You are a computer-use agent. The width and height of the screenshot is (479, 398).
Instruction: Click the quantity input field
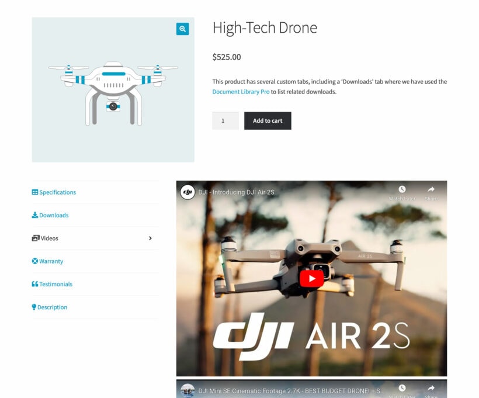(x=225, y=120)
